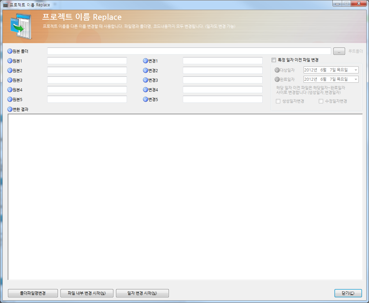Click the blue check icon beside 원본 폴더
This screenshot has height=303, width=369.
tap(10, 51)
